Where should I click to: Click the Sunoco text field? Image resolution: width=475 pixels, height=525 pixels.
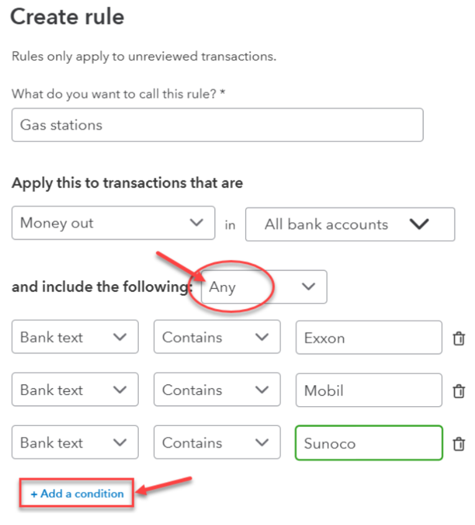coord(369,443)
